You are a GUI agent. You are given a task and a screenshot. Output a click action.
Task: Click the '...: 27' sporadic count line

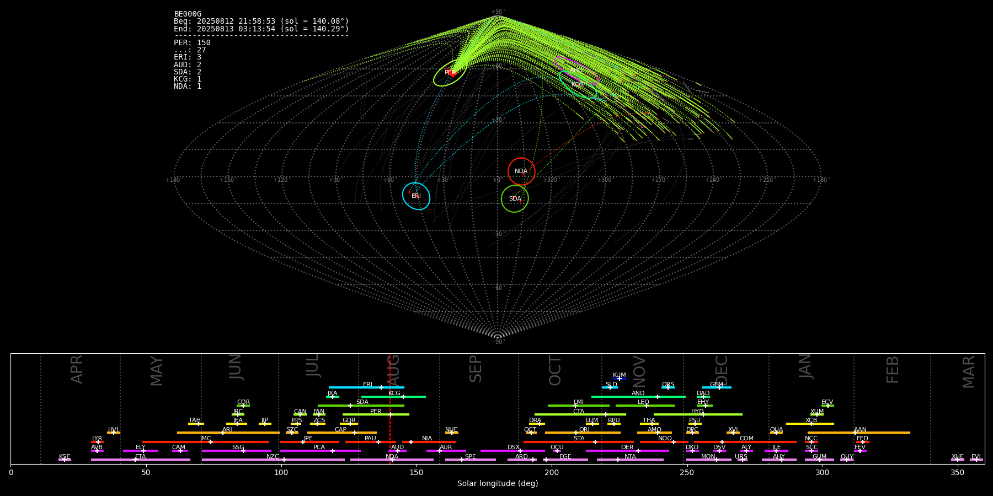coord(190,50)
